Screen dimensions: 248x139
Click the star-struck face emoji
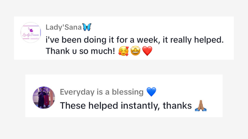click(135, 51)
